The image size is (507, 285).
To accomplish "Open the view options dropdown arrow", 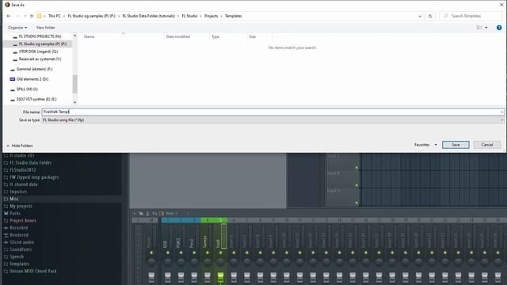I will coord(486,28).
